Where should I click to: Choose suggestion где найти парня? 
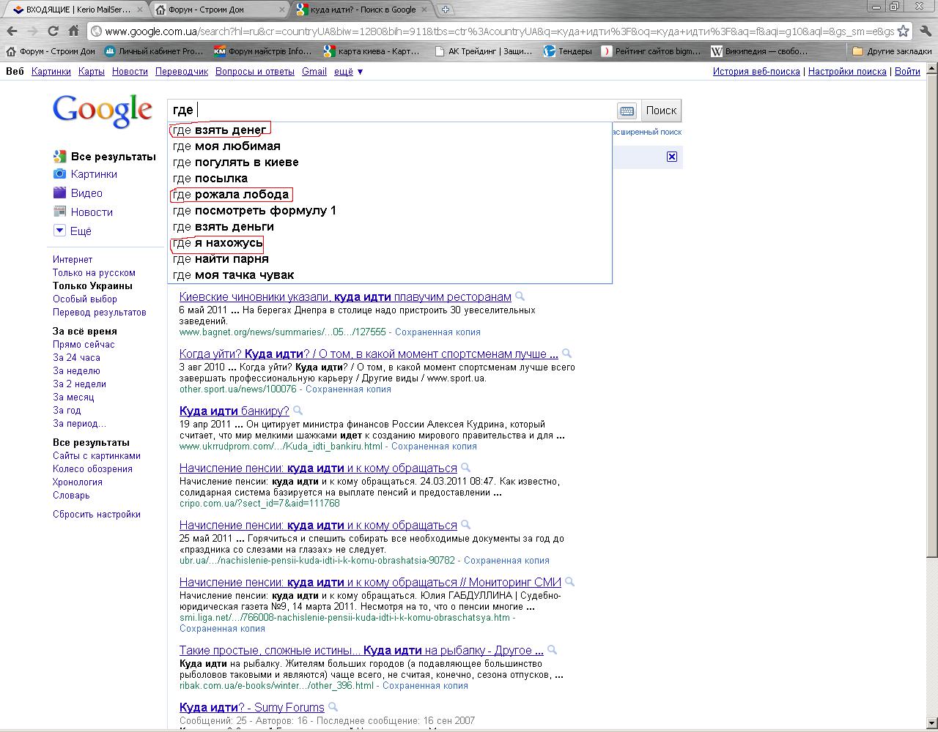click(389, 258)
